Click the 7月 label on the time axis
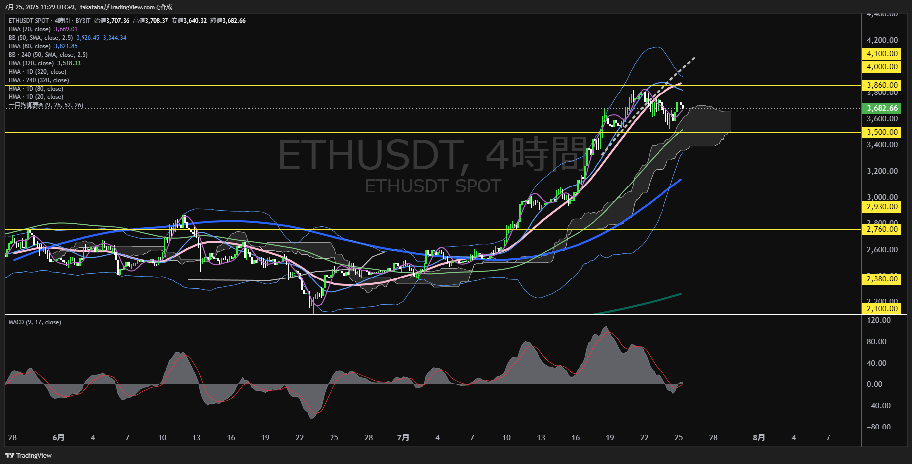This screenshot has width=912, height=464. point(403,438)
